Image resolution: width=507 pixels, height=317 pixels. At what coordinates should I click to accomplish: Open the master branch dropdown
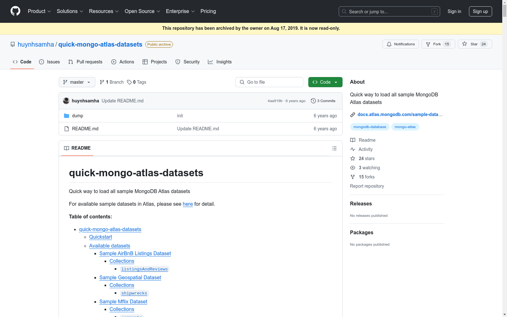pos(77,82)
